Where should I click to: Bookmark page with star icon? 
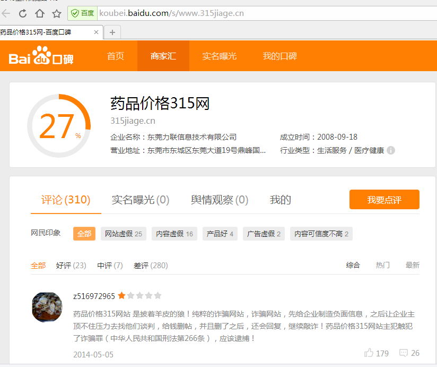[57, 13]
